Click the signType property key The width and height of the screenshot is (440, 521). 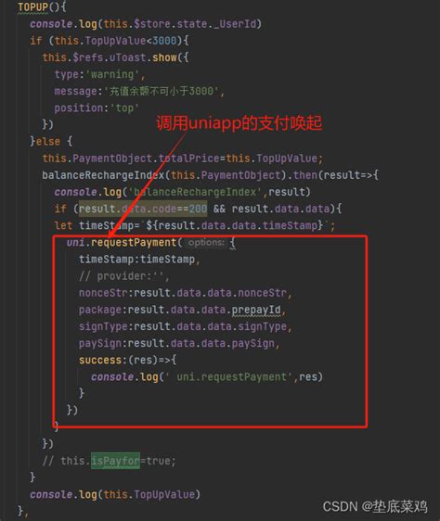point(103,326)
